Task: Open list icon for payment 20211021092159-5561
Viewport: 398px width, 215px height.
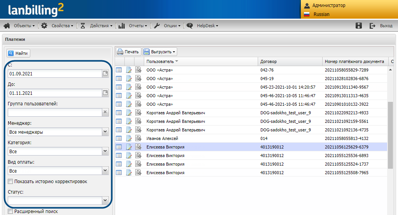Action: [x=119, y=121]
